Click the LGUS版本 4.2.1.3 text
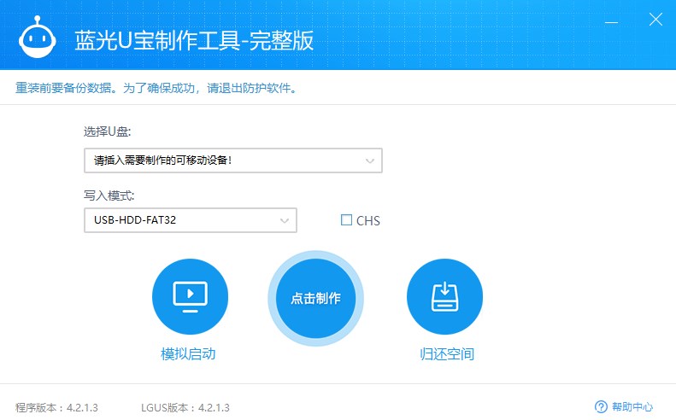Image resolution: width=676 pixels, height=420 pixels. click(x=185, y=407)
